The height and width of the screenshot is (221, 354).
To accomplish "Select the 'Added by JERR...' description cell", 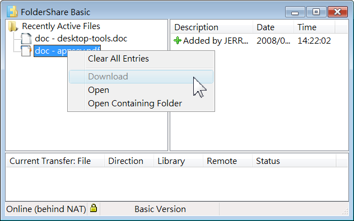I will (x=216, y=41).
